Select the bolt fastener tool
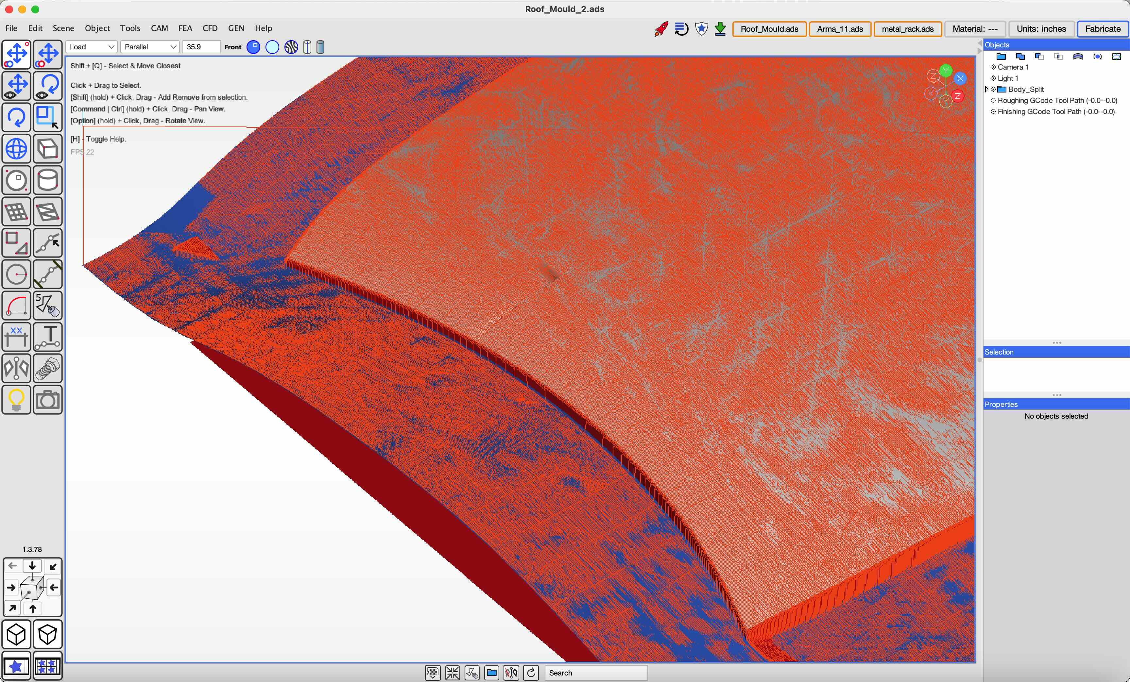 48,368
